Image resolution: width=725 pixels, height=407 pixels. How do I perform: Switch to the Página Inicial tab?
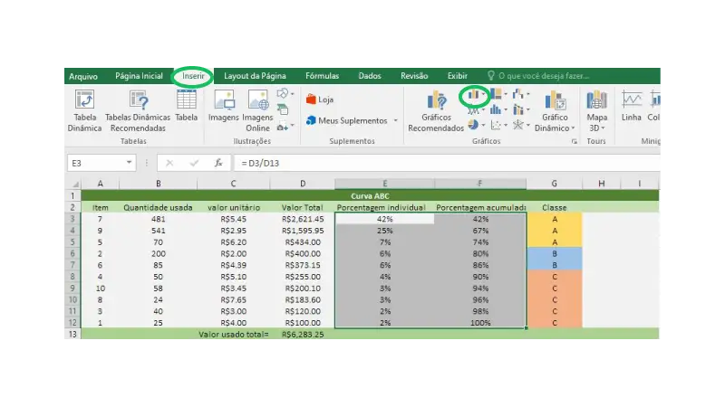tap(139, 76)
